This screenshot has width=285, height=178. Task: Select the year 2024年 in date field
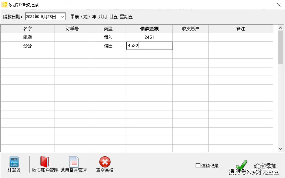(32, 17)
